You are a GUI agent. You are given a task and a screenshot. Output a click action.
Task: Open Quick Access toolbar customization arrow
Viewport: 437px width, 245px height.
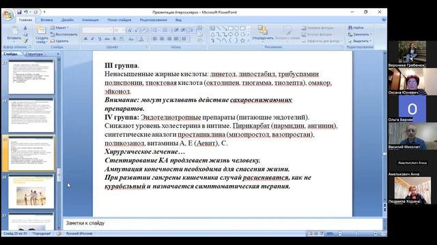(44, 12)
